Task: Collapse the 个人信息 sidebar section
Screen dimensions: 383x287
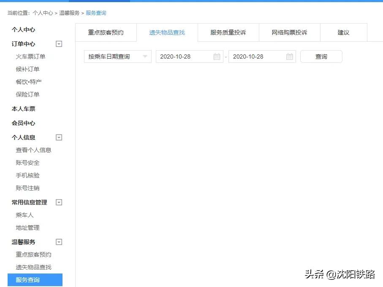Action: (59, 137)
